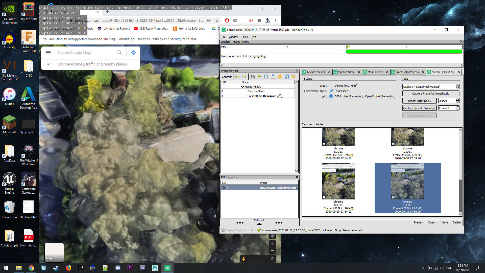The width and height of the screenshot is (485, 273).
Task: Expand the Callstack section triangle
Action: [x=259, y=224]
